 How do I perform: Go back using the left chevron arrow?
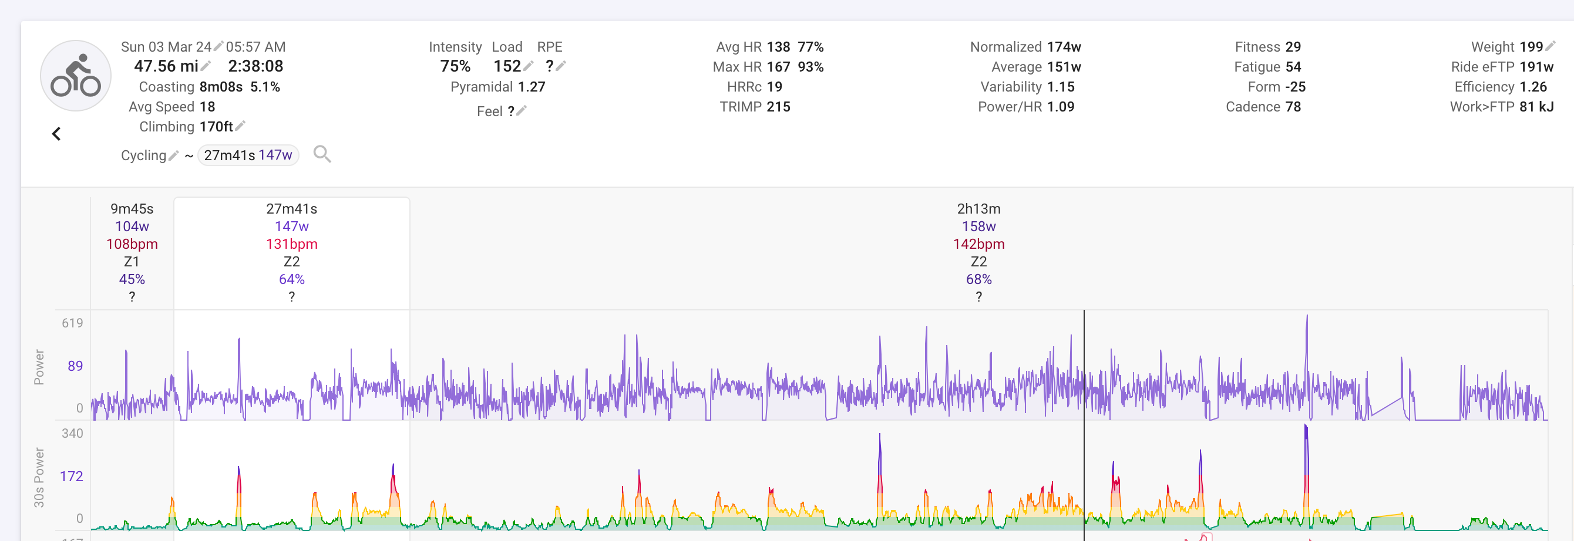pos(56,134)
